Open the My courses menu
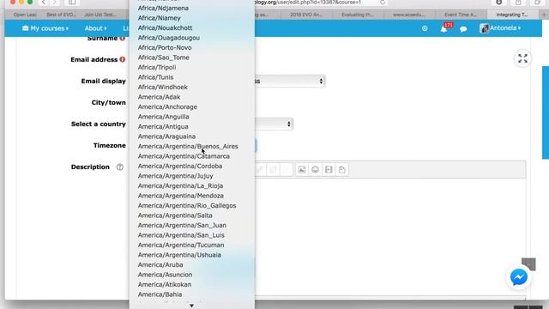549x309 pixels. tap(45, 28)
